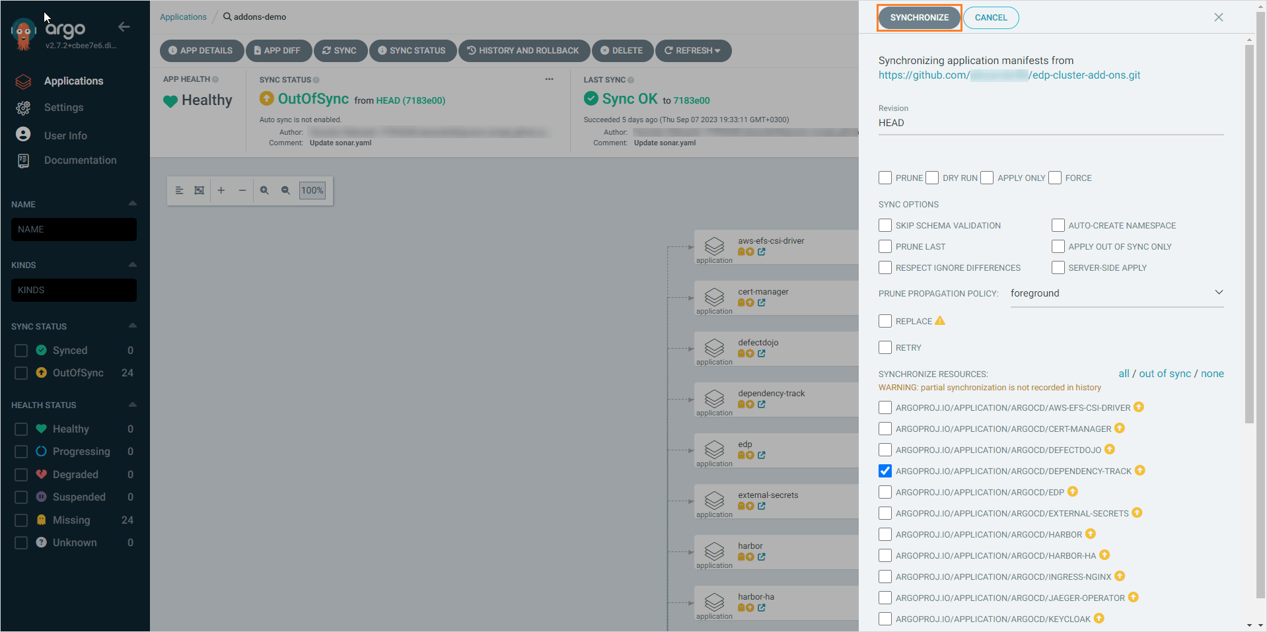Image resolution: width=1267 pixels, height=632 pixels.
Task: Select 'out of sync' resources link
Action: click(x=1165, y=374)
